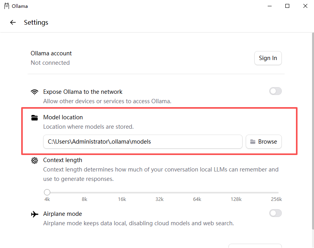Click 'Location where models are stored.' description
Screen dimensions: 314x248
tap(88, 127)
